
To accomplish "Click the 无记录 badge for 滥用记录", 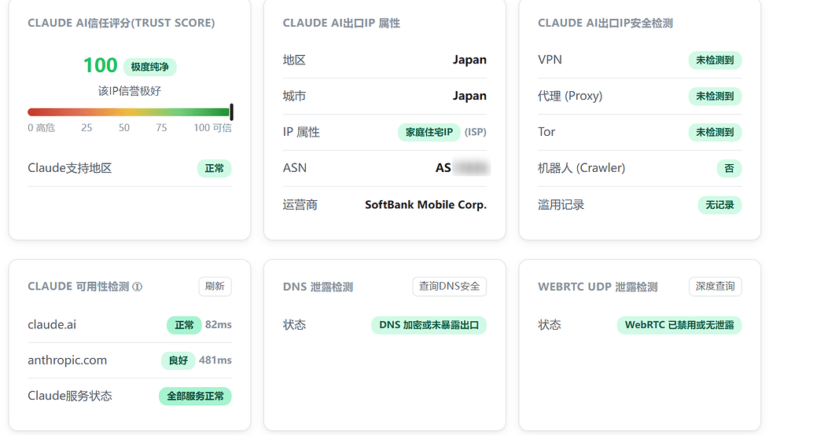I will coord(719,205).
